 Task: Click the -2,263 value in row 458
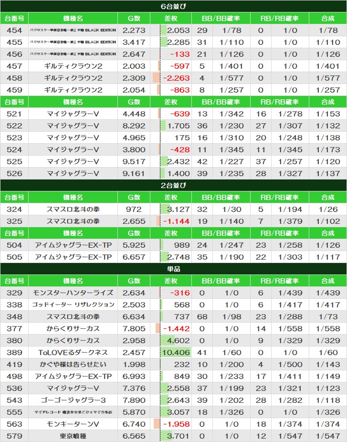coord(177,78)
